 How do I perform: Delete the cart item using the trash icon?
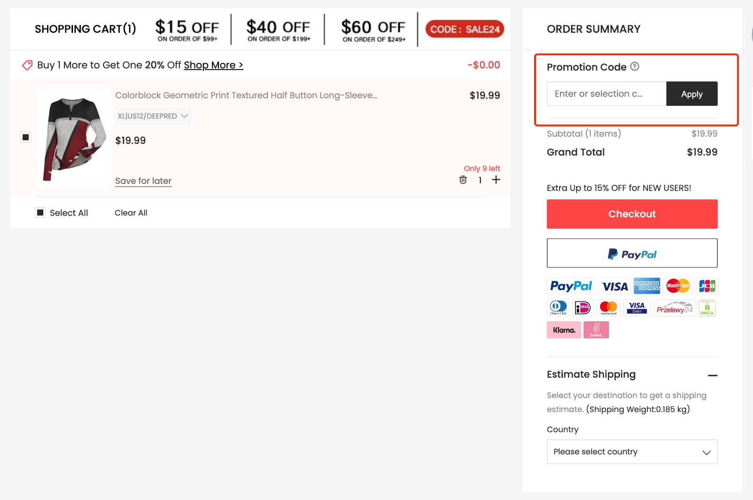(463, 180)
